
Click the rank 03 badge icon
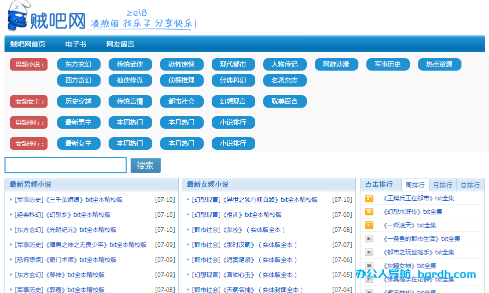point(369,225)
